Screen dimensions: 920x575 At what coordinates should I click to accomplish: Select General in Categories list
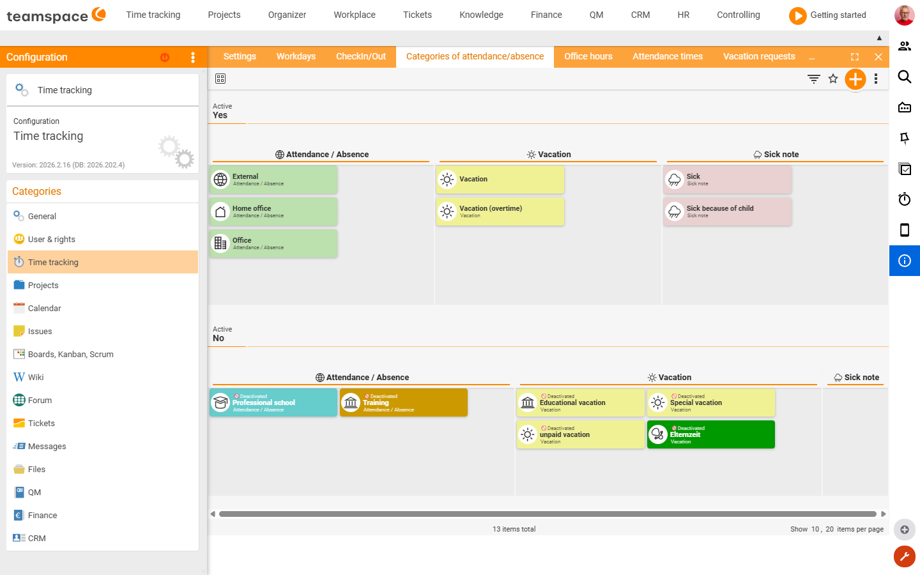tap(103, 216)
